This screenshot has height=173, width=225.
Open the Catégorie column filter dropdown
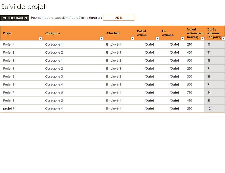(101, 38)
